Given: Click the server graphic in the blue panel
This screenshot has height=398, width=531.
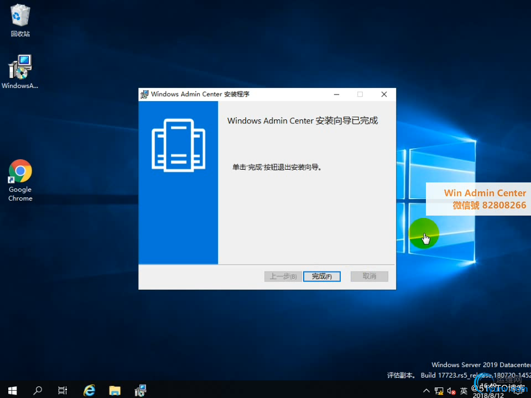Looking at the screenshot, I should click(x=179, y=145).
